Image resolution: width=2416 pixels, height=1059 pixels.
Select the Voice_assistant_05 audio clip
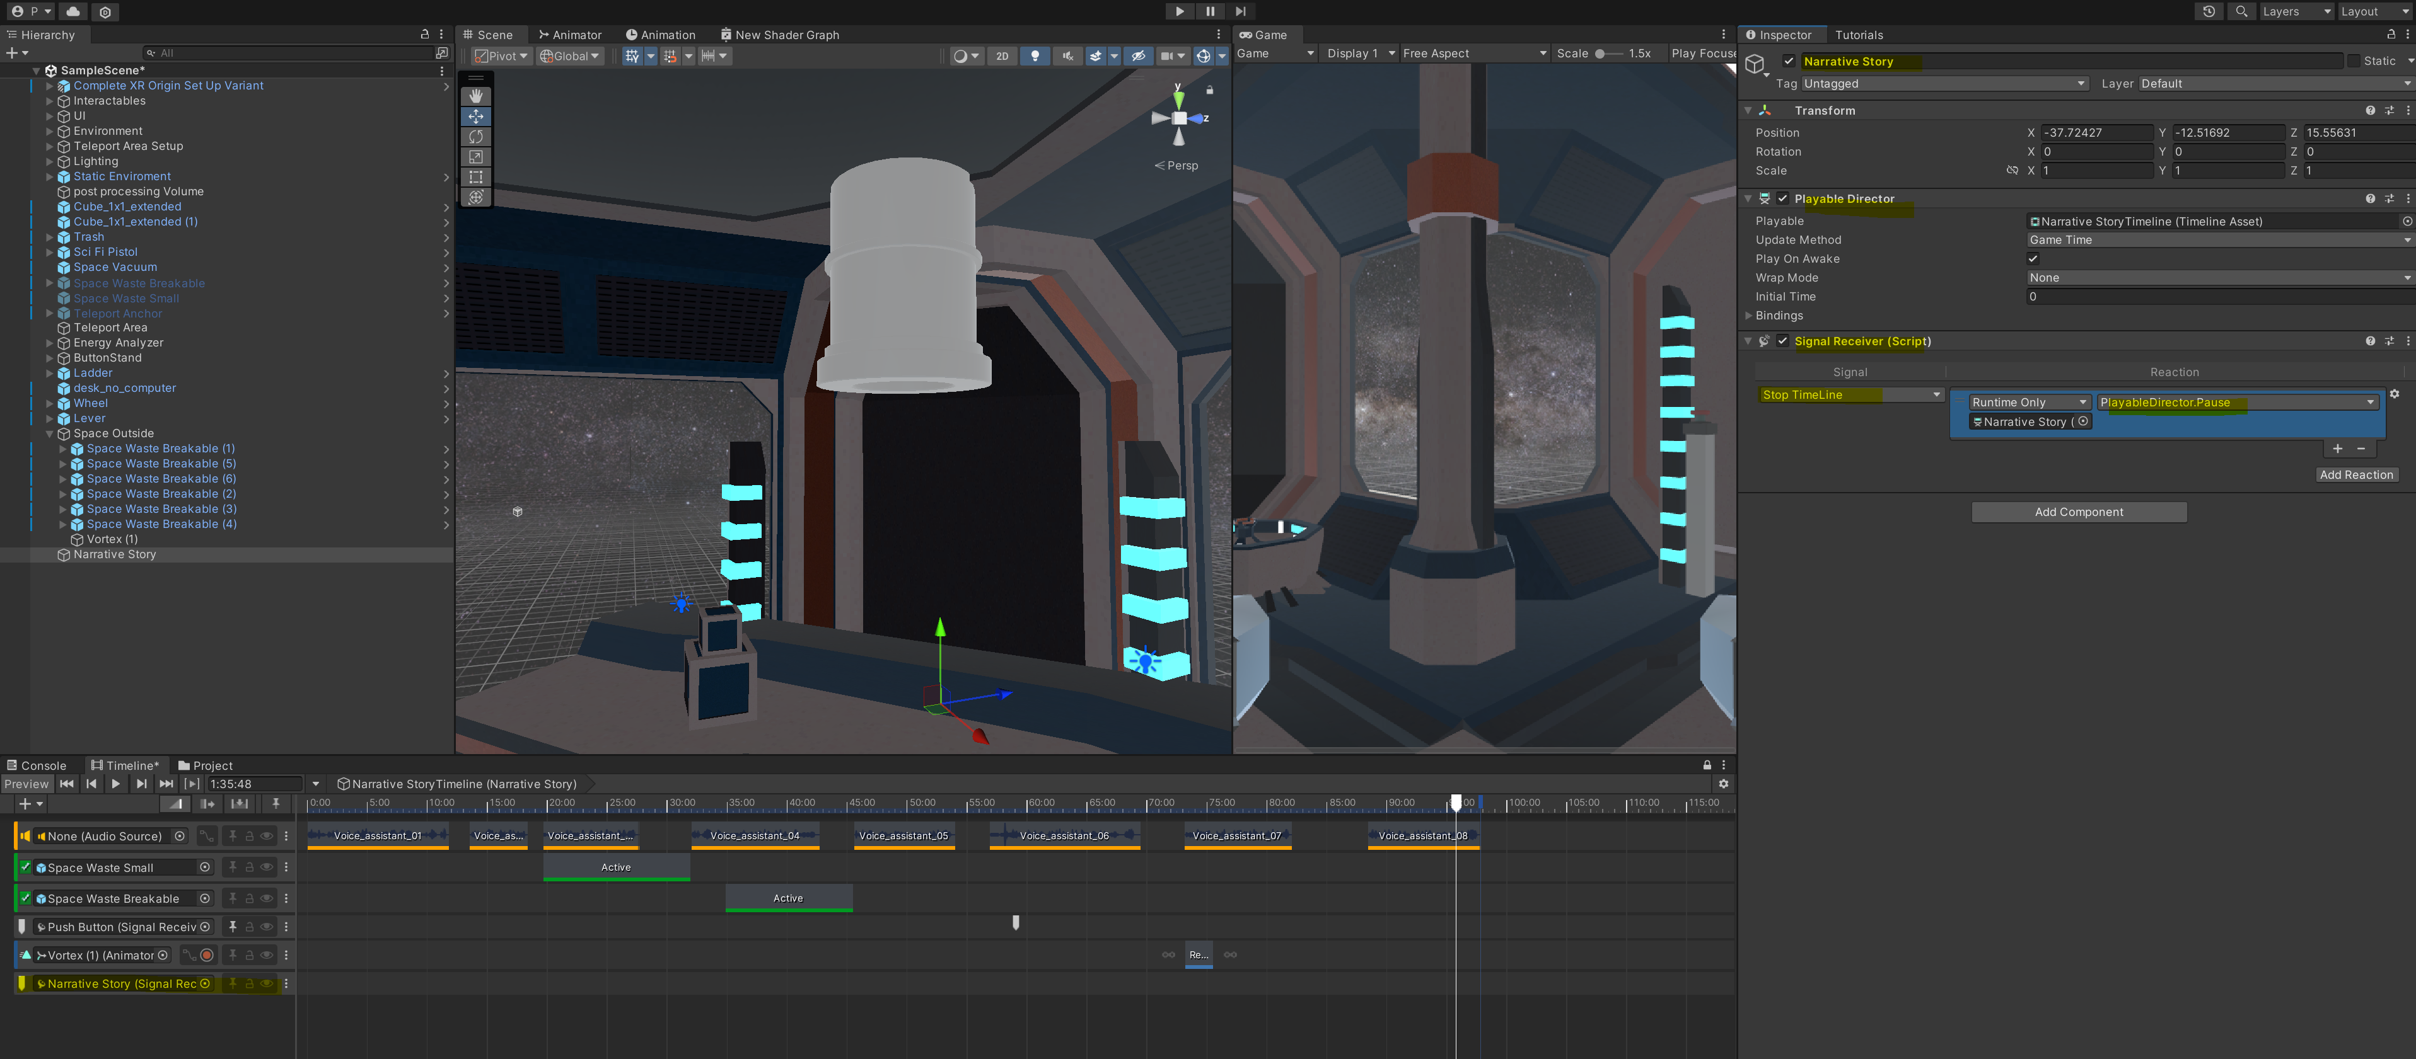[x=903, y=835]
